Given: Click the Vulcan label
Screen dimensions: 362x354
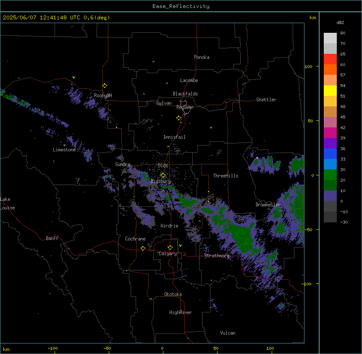Looking at the screenshot, I should 228,333.
